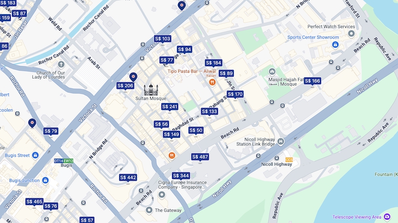Click The Gateway location pin
The image size is (398, 223).
coord(149,210)
